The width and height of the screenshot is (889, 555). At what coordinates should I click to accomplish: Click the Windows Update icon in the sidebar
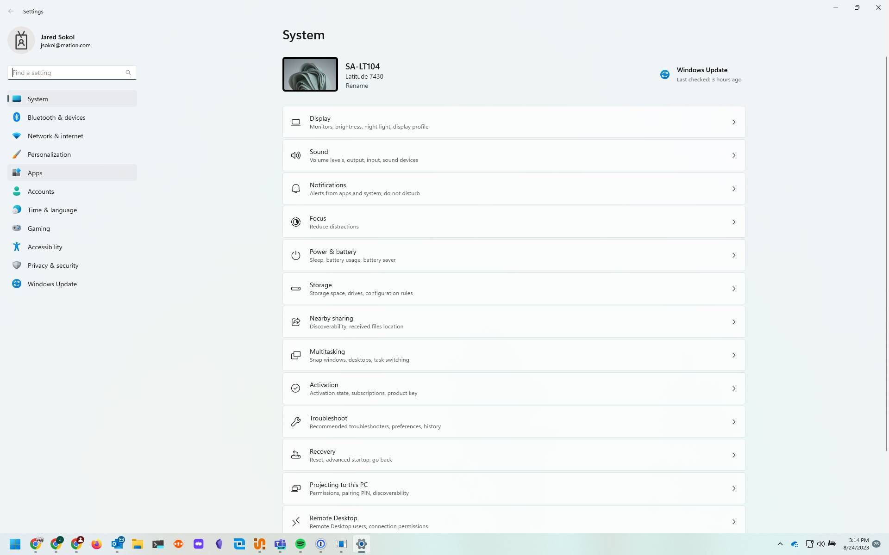coord(17,284)
